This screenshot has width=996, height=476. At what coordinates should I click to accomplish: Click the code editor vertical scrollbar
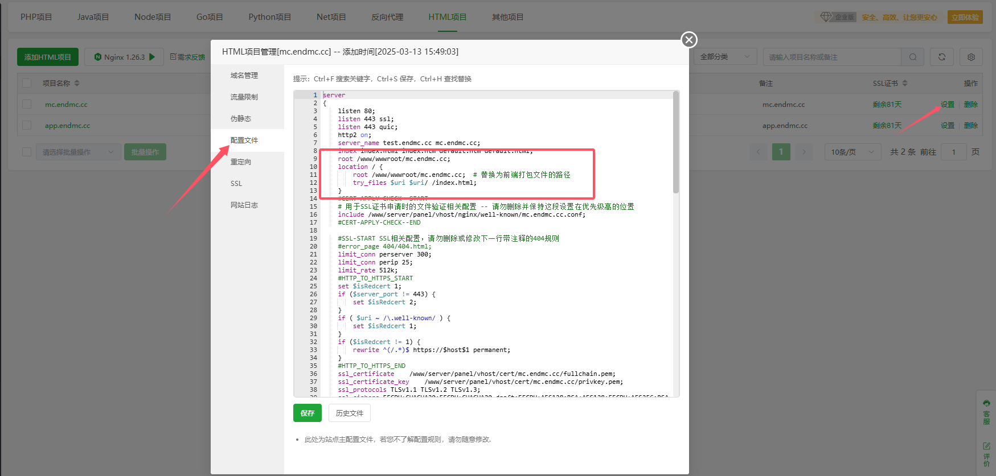tap(676, 142)
